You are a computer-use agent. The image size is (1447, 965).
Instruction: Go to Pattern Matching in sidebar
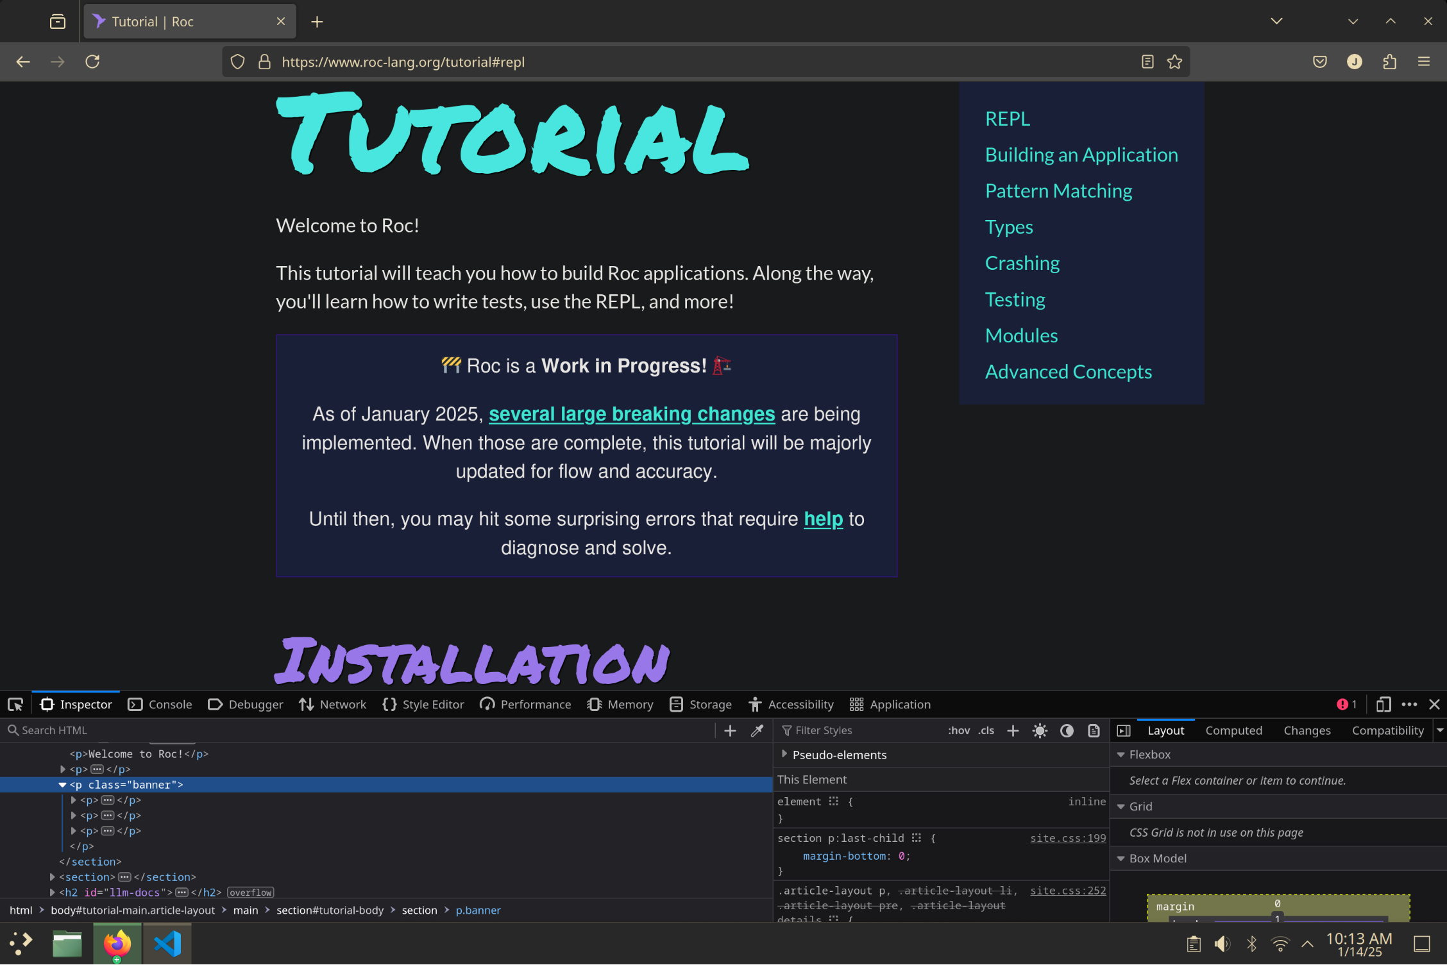tap(1058, 191)
